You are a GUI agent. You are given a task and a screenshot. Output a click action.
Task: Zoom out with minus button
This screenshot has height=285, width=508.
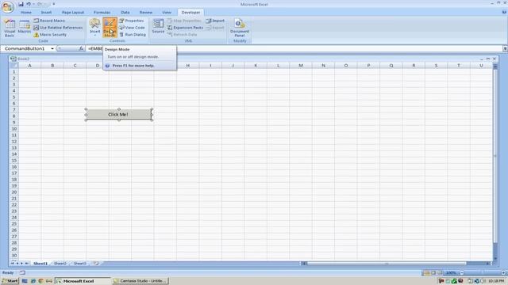tap(462, 272)
